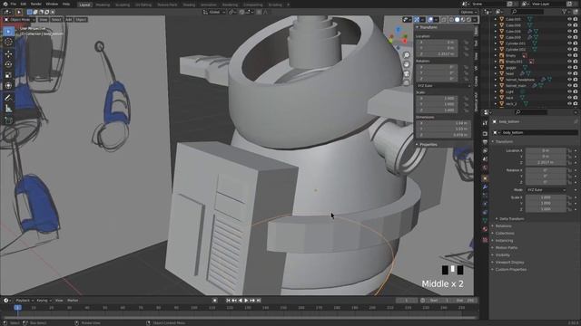Toggle eye visibility for Cylinder.001

[x=569, y=43]
